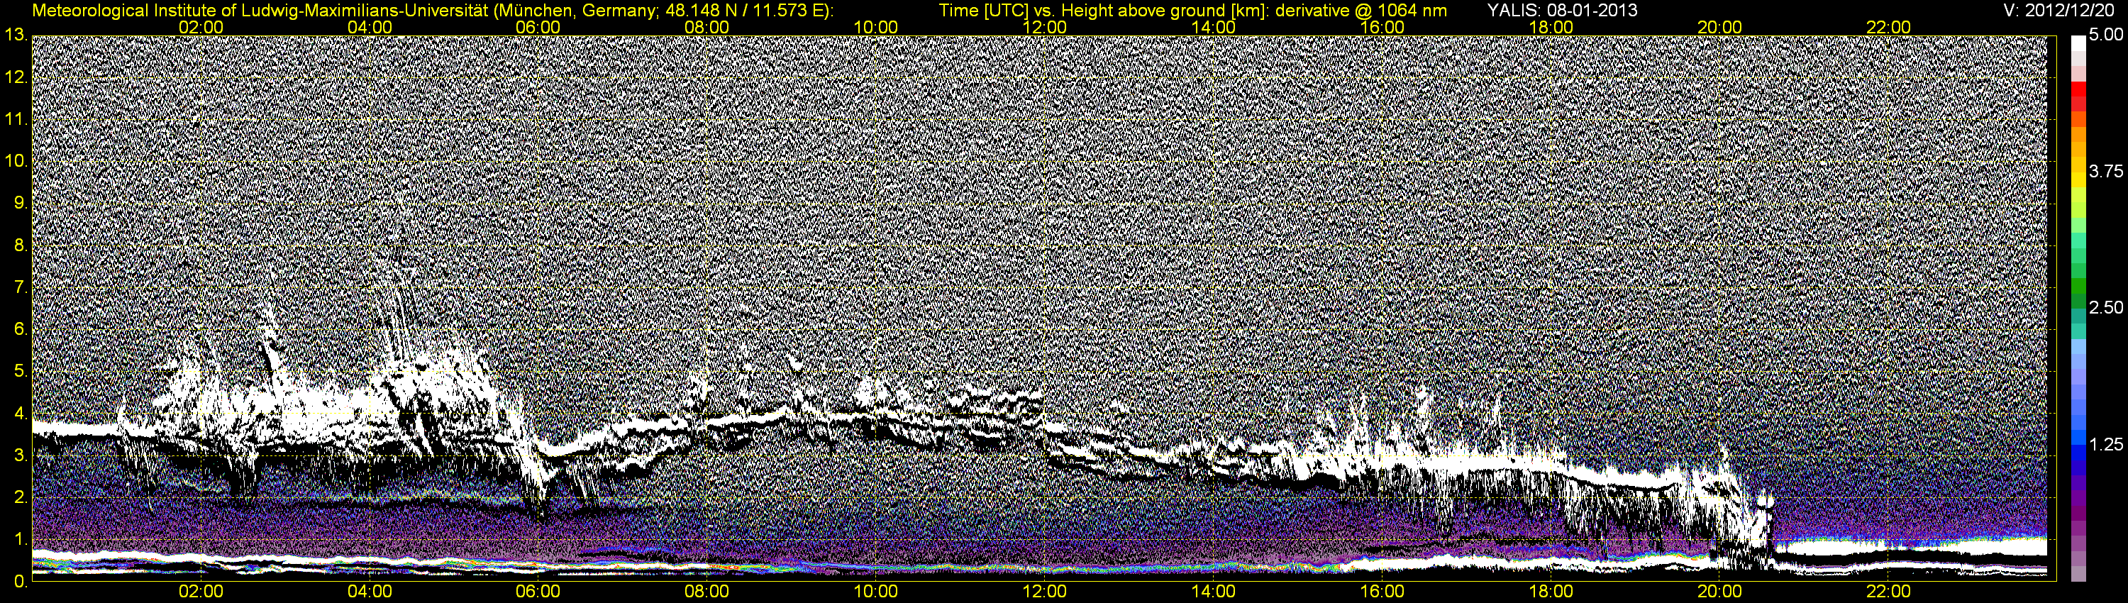The width and height of the screenshot is (2128, 603).
Task: Click the 10. height axis label
Action: pyautogui.click(x=16, y=161)
